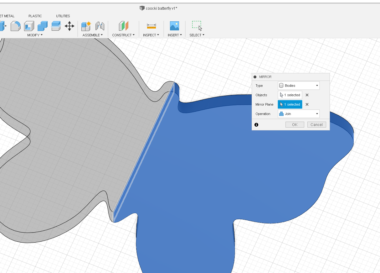Open the ASSEMBLE dropdown menu
The image size is (380, 273).
pos(93,35)
